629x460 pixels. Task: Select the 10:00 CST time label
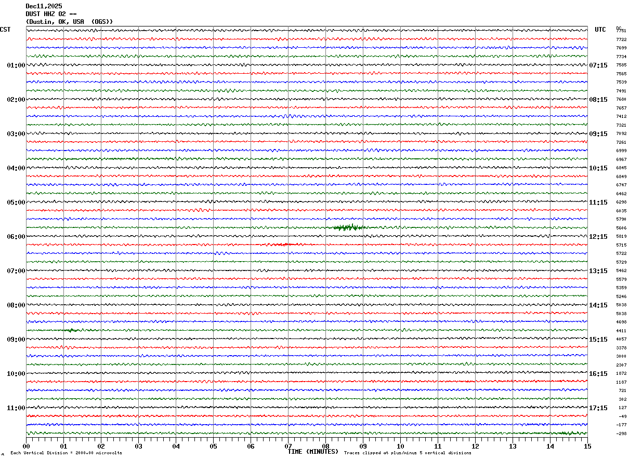16,374
